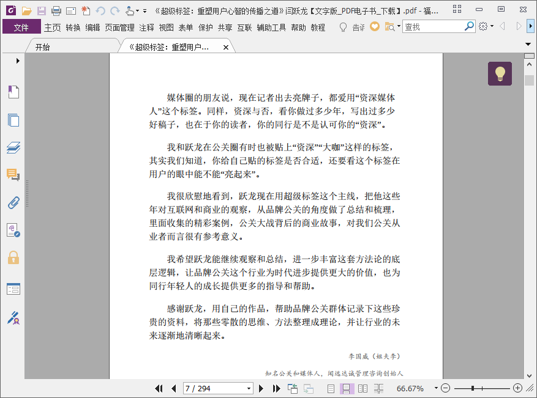The height and width of the screenshot is (398, 537).
Task: Open the pen and ribbon signature panel
Action: (13, 318)
